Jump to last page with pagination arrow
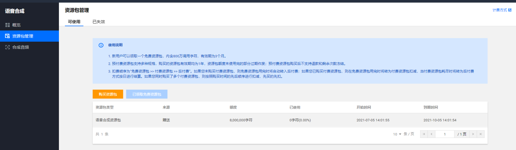This screenshot has height=150, width=516. click(481, 134)
